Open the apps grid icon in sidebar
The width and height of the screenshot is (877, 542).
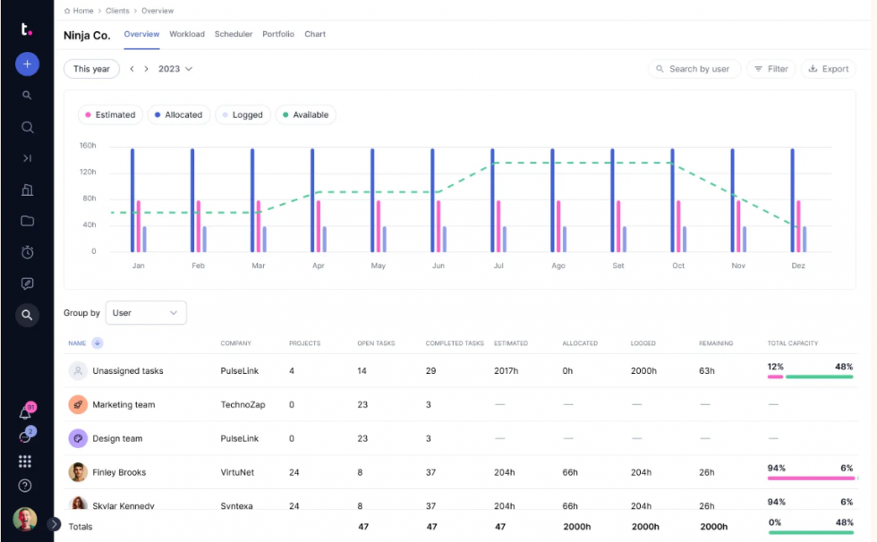[27, 461]
